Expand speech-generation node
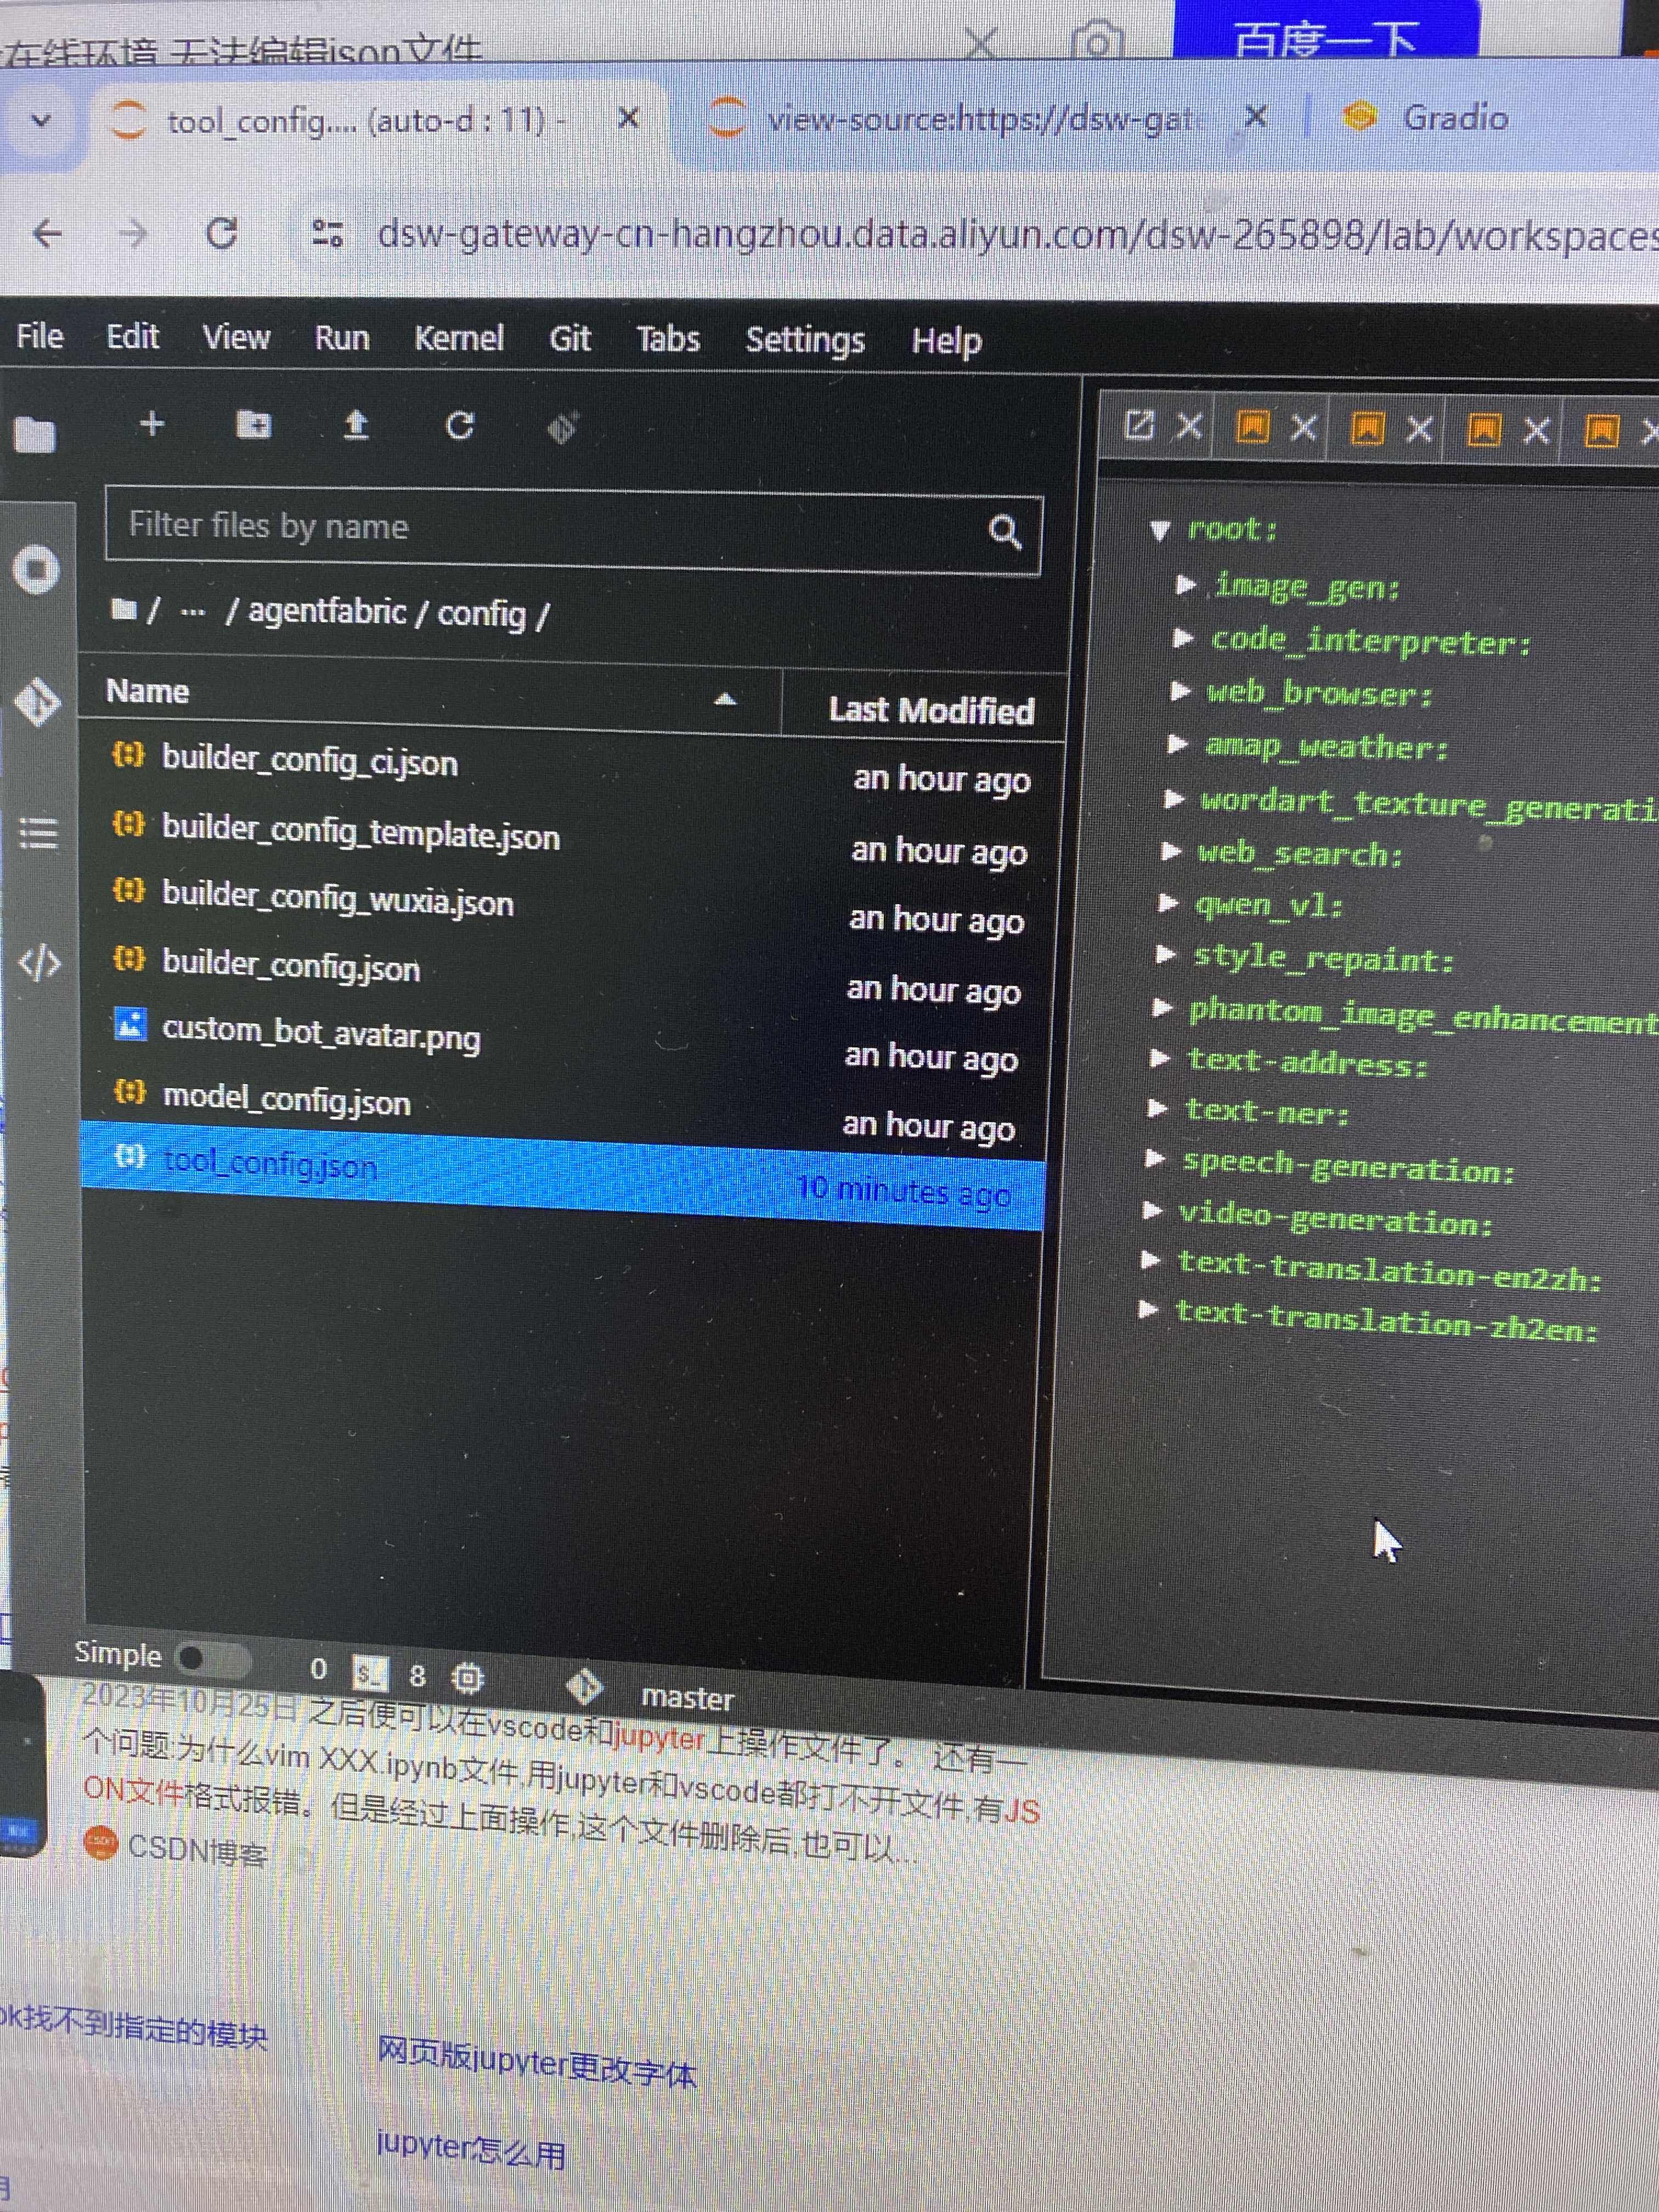Image resolution: width=1659 pixels, height=2212 pixels. coord(1155,1158)
